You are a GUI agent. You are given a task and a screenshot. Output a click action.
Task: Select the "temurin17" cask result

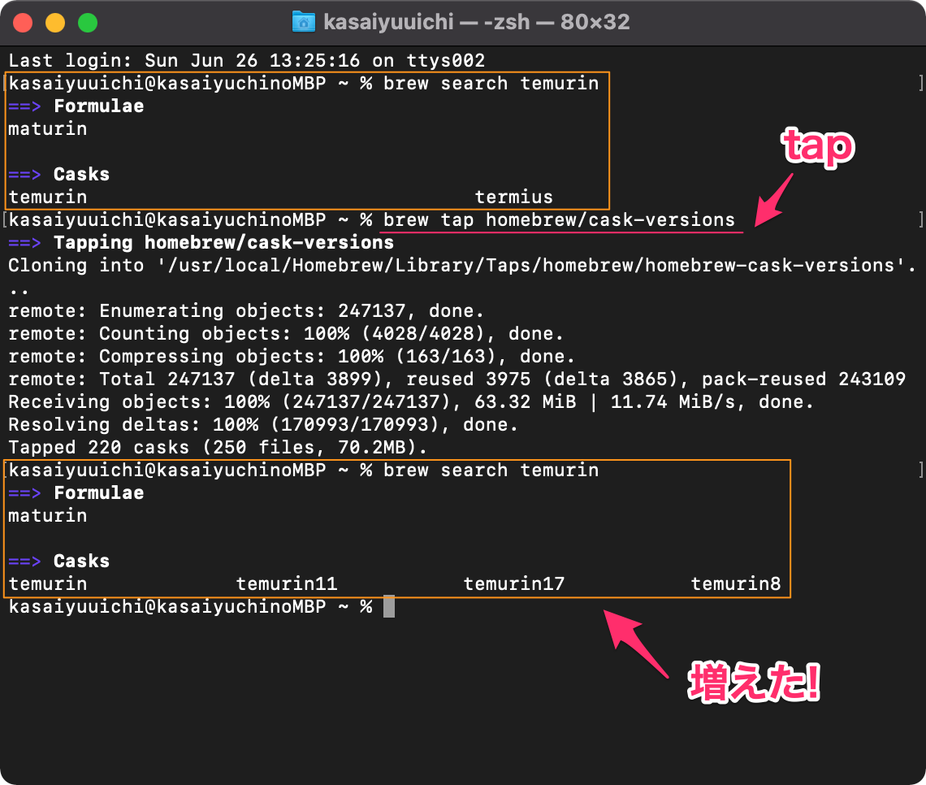coord(513,583)
